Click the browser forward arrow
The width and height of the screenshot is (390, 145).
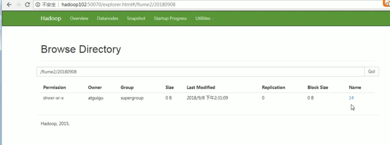pos(18,5)
